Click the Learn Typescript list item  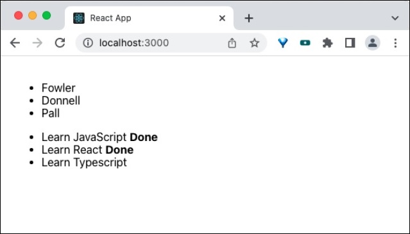pos(84,162)
